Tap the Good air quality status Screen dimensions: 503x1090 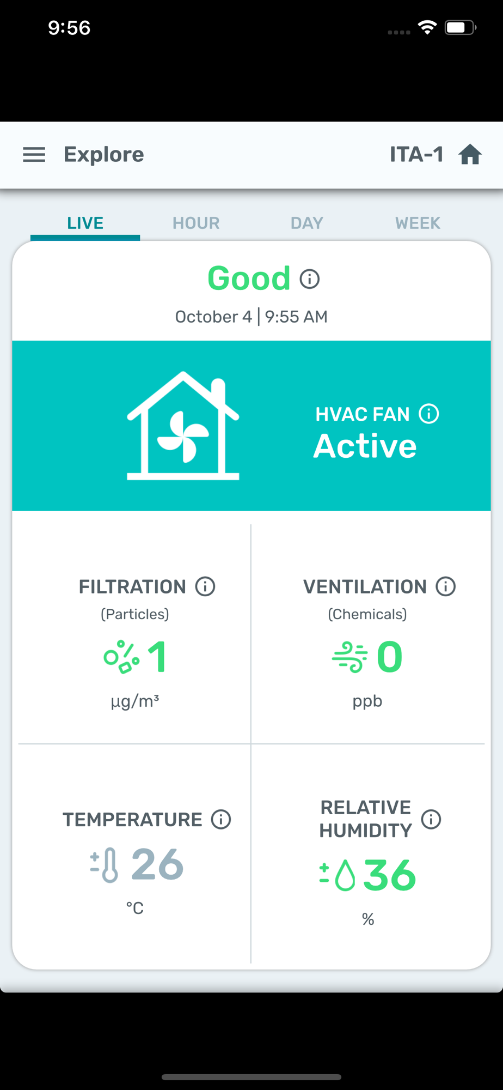pos(249,278)
